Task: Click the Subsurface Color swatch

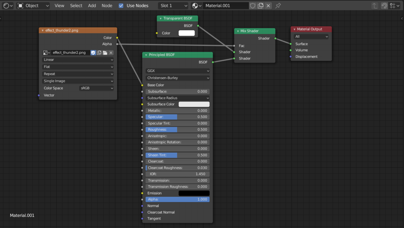Action: (x=194, y=104)
